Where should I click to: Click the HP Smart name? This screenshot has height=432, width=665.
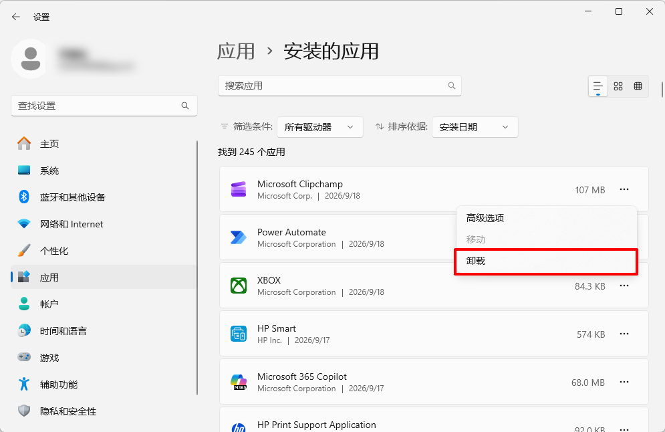point(277,328)
